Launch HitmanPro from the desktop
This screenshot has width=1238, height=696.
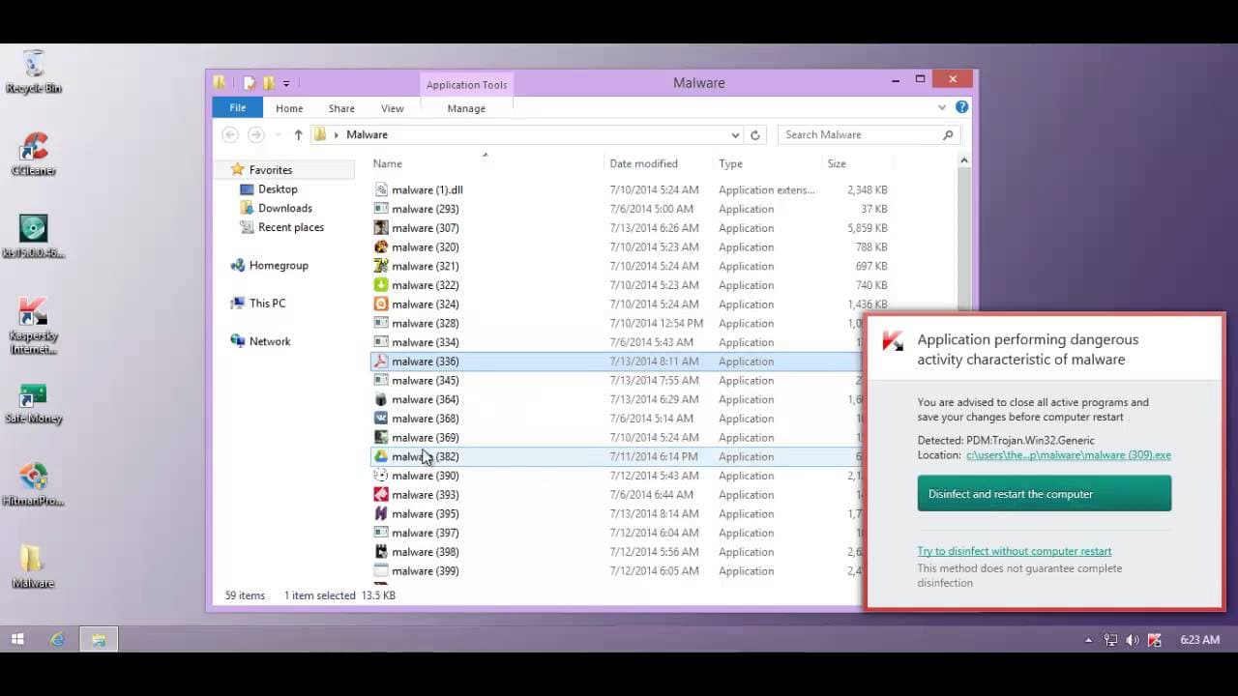pyautogui.click(x=34, y=484)
